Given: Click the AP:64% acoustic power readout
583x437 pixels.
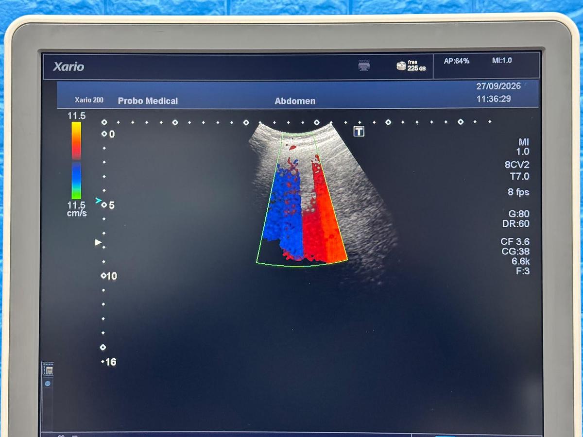Looking at the screenshot, I should tap(457, 61).
